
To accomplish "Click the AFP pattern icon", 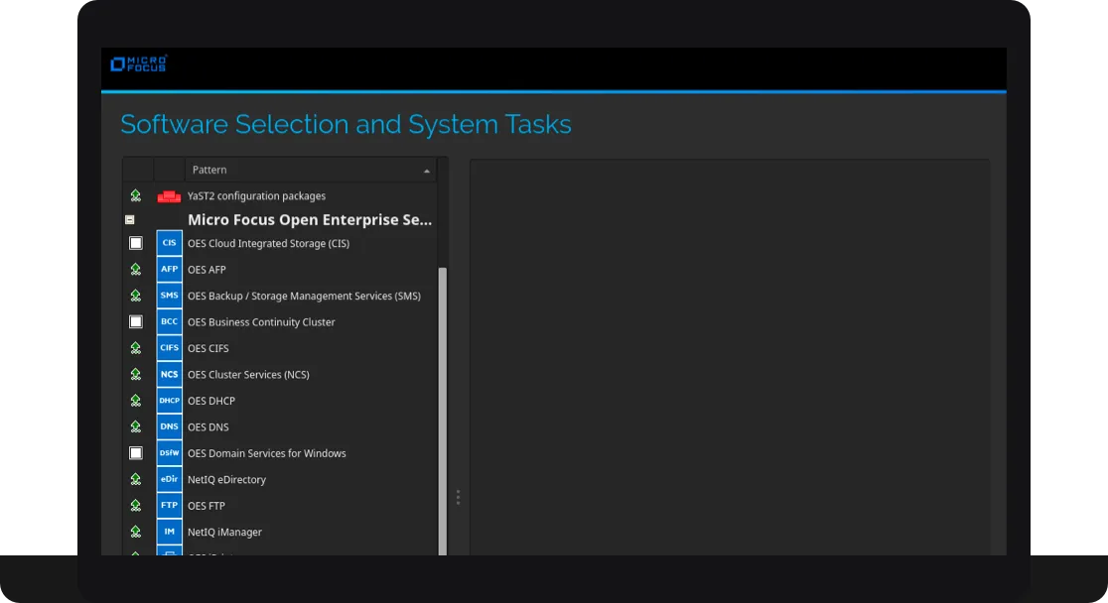I will [169, 269].
